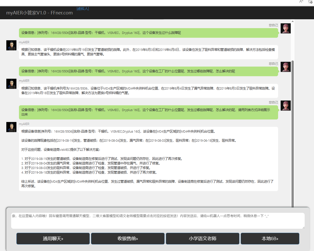Click the myAIER小管家V1.0 site title
The height and width of the screenshot is (251, 314).
tap(39, 13)
